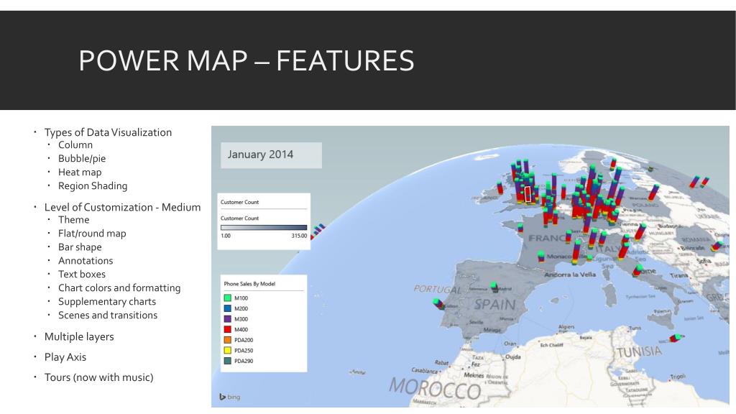Click the "Region Shading" sub-bullet
This screenshot has width=736, height=414.
[93, 186]
